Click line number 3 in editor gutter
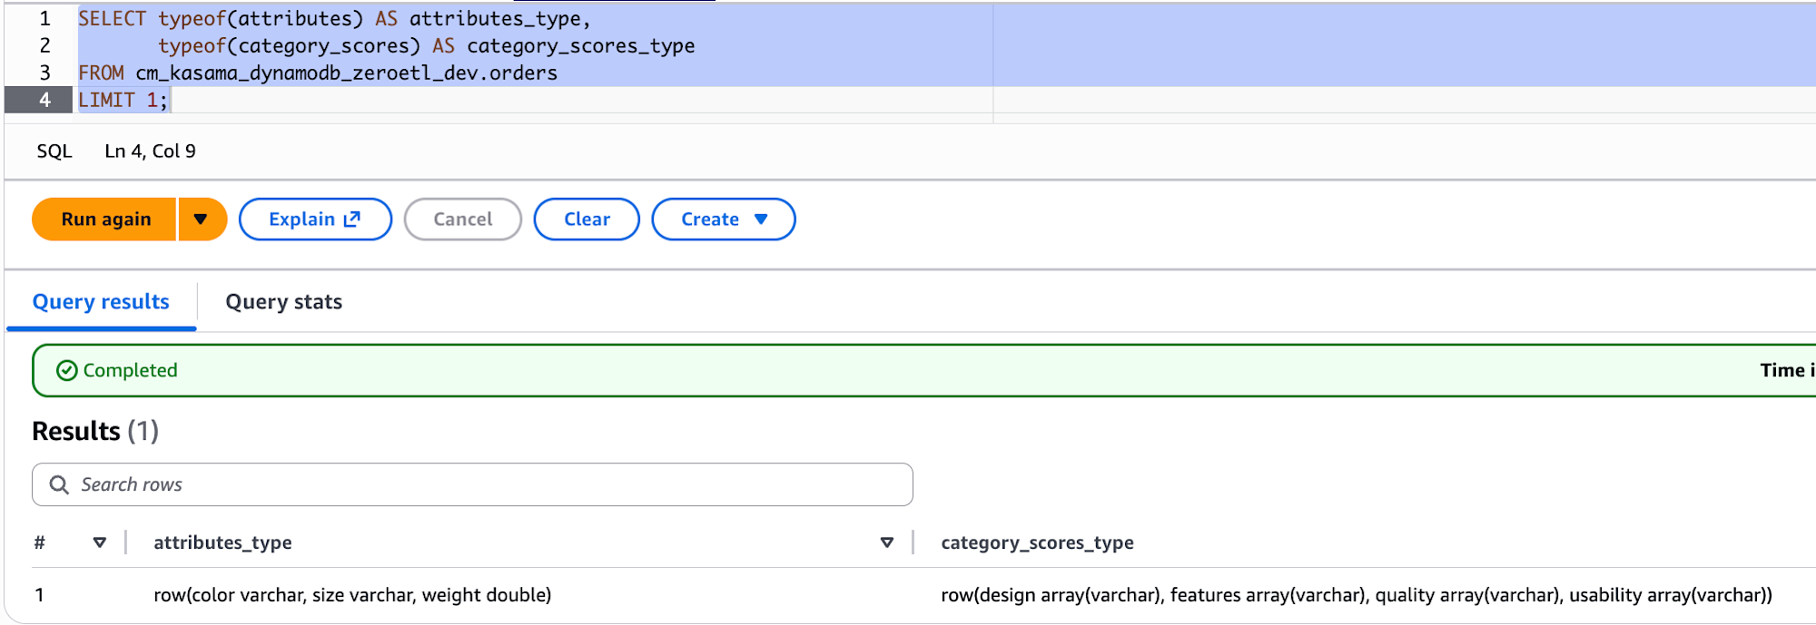This screenshot has height=625, width=1816. [x=44, y=73]
